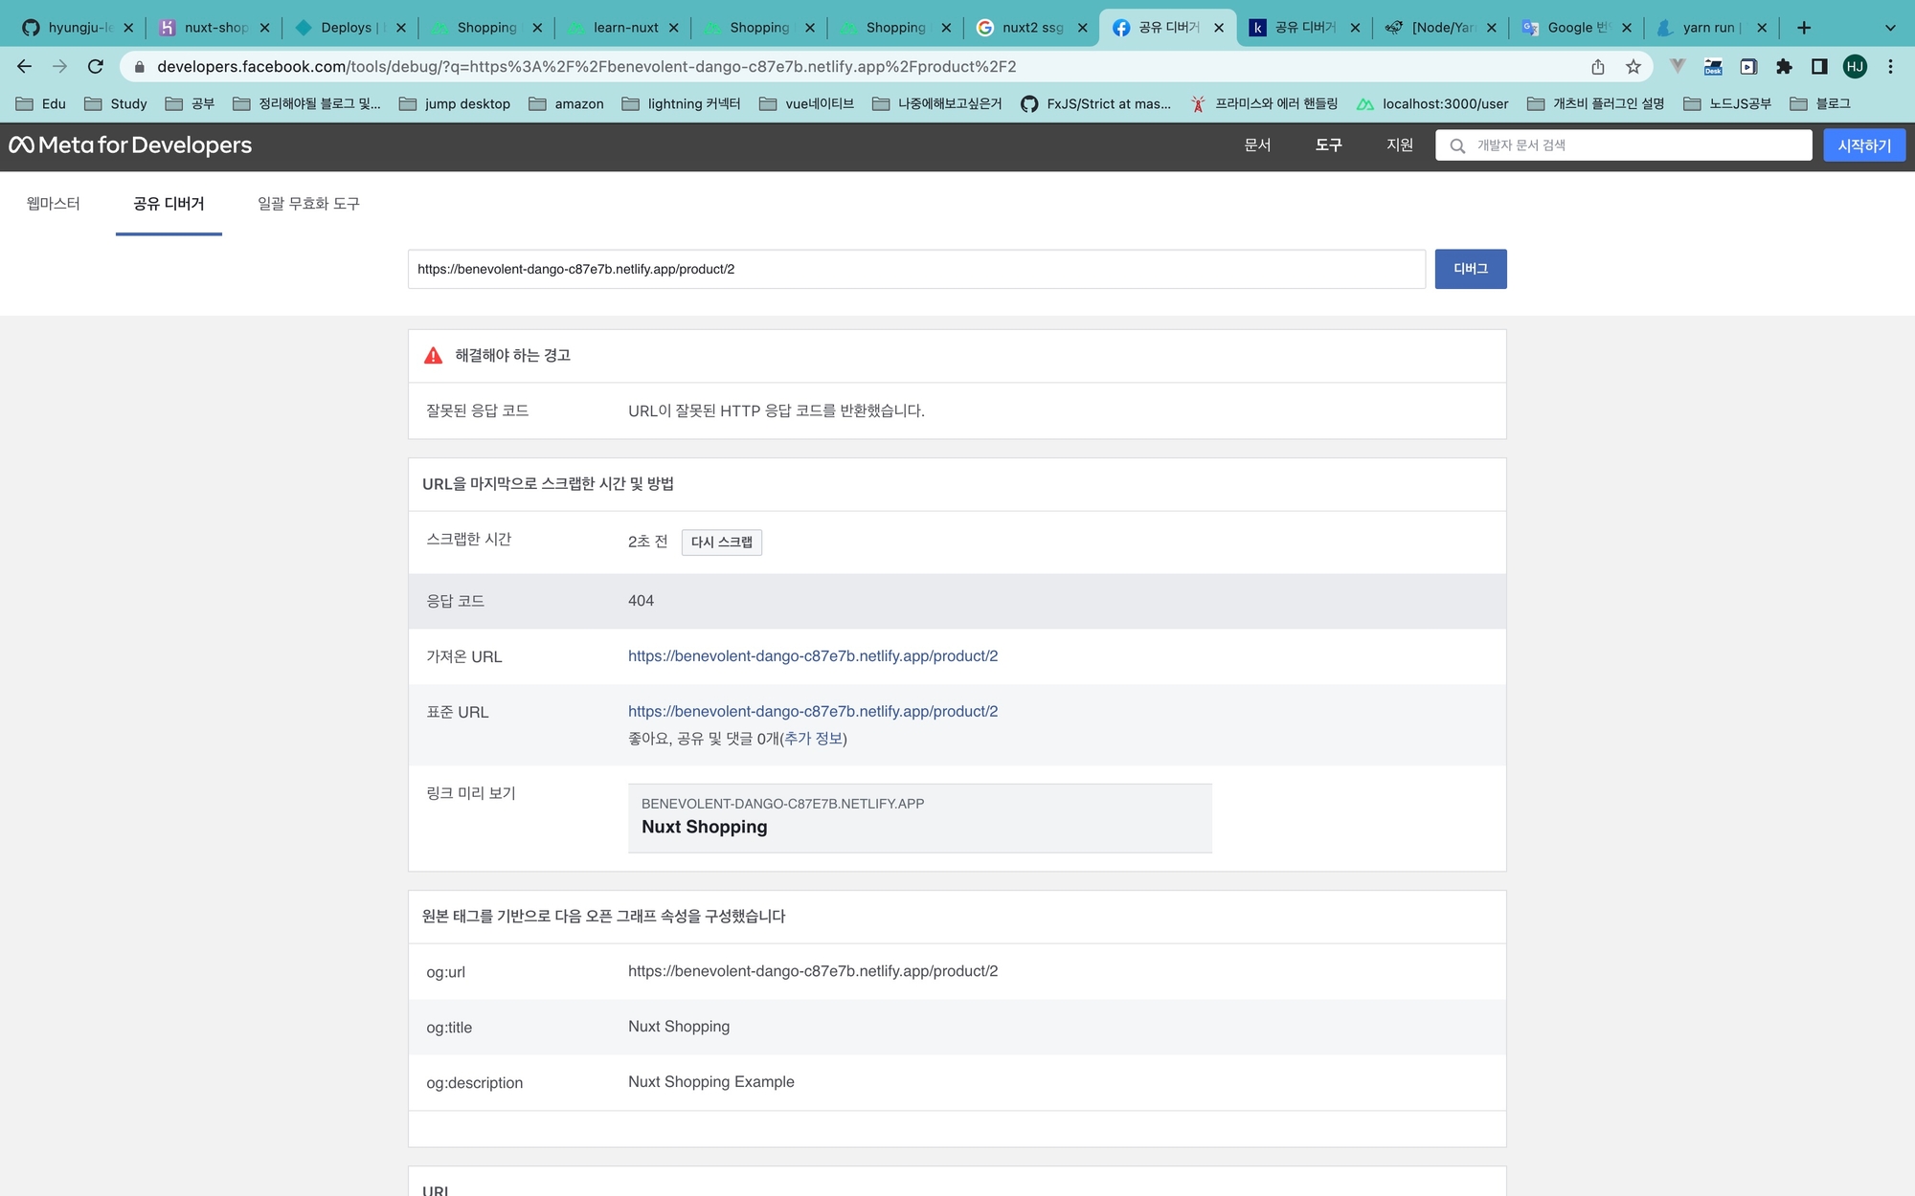Click the 추가 정보 link
Viewport: 1915px width, 1196px height.
[813, 739]
